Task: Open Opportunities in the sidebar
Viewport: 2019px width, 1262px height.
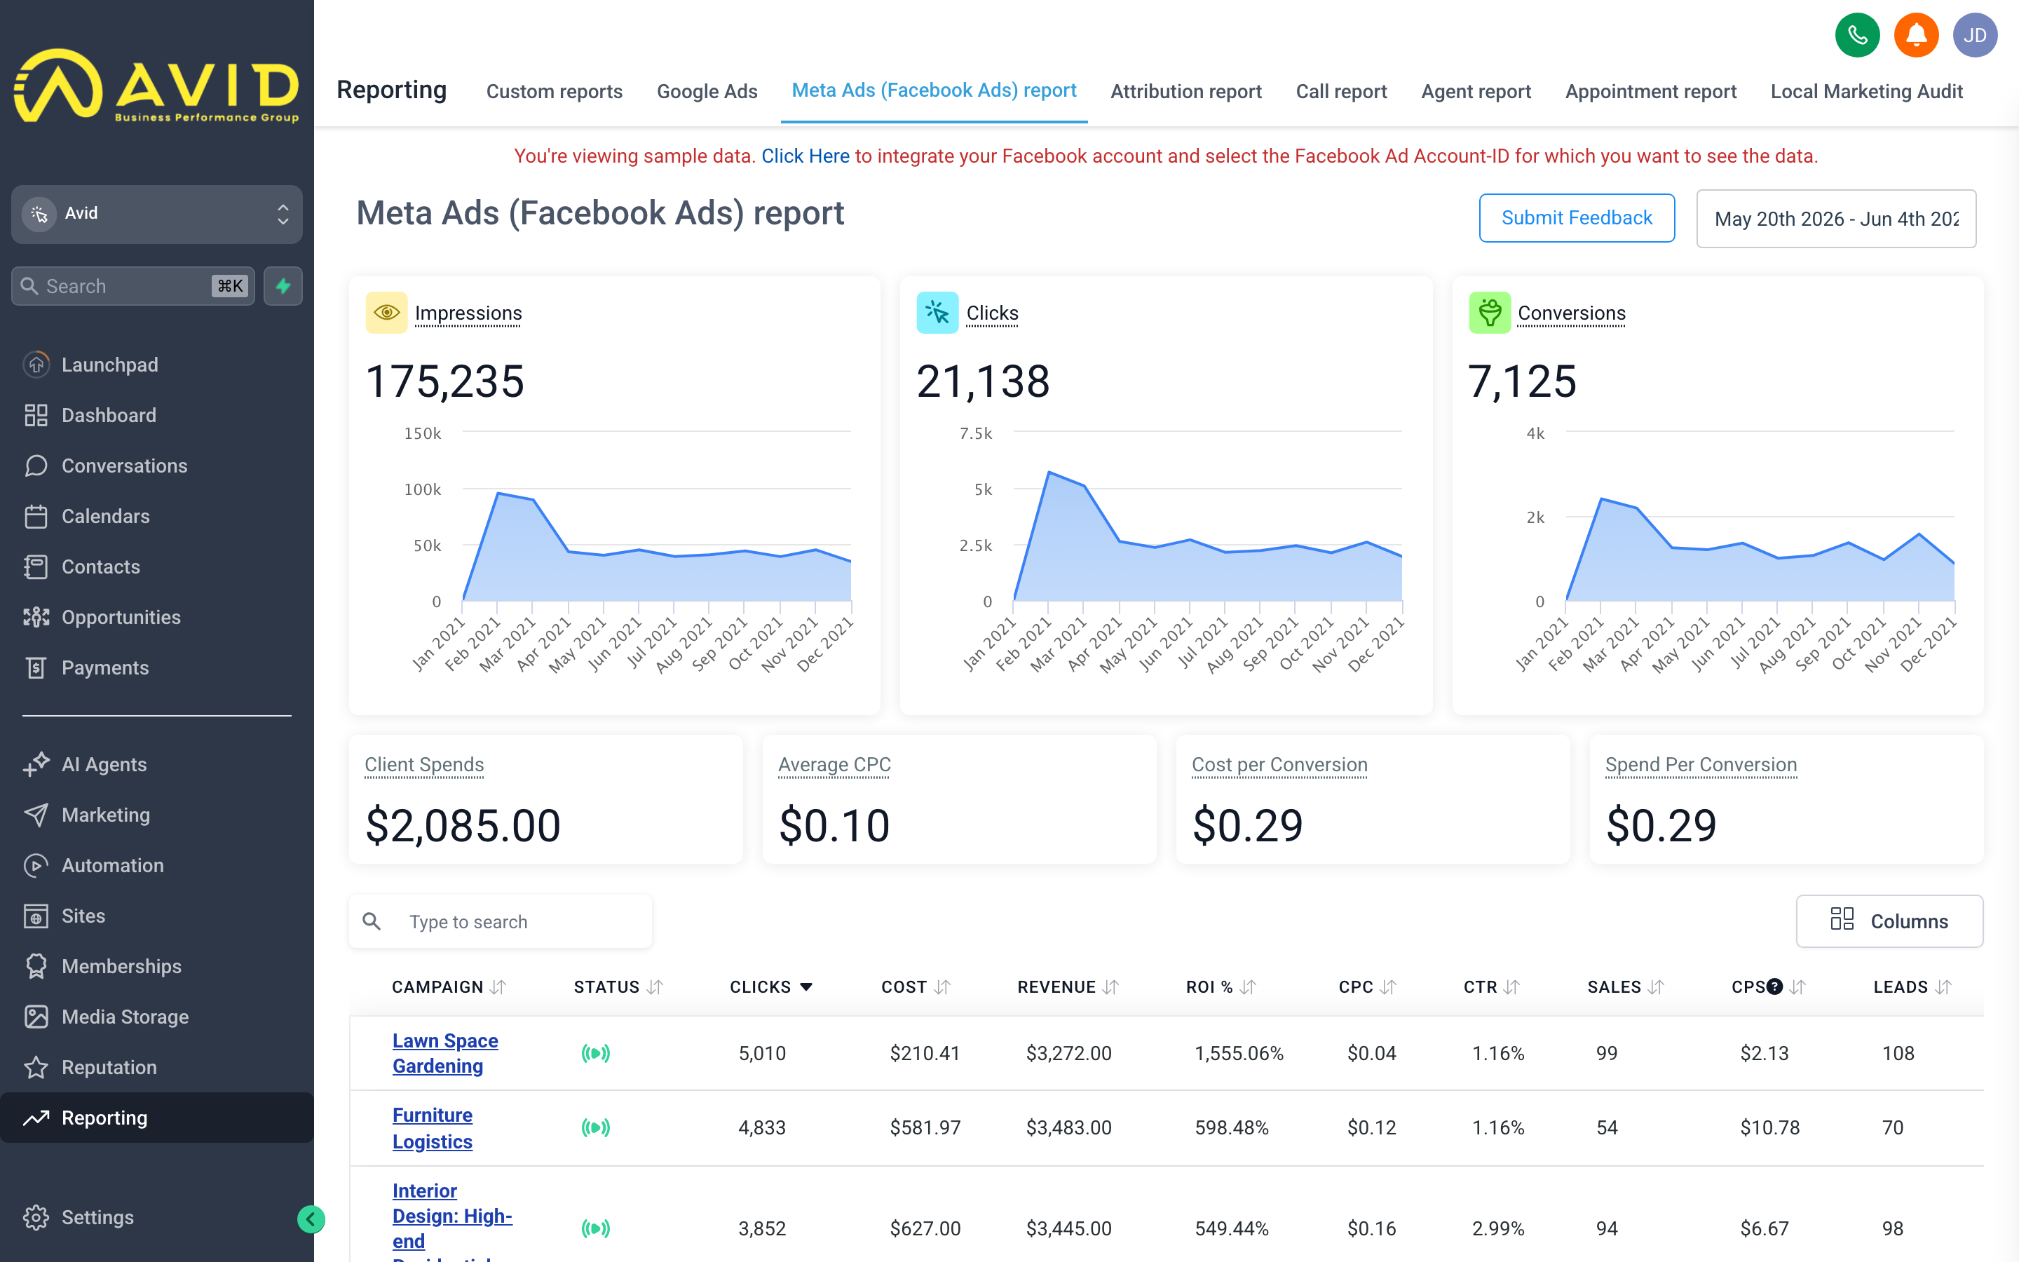Action: (157, 617)
